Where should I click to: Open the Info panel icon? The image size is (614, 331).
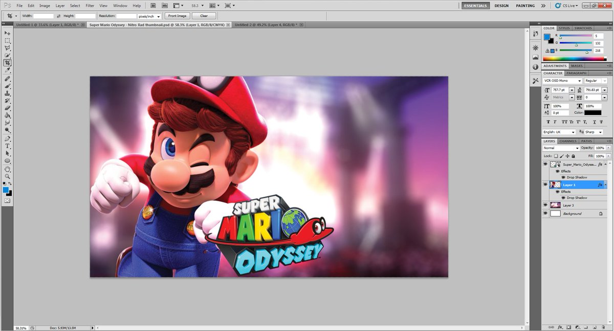pos(535,67)
